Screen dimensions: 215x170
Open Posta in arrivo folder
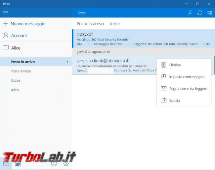pyautogui.click(x=36, y=62)
